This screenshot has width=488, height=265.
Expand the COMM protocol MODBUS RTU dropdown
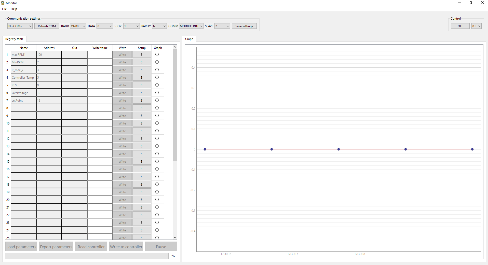pyautogui.click(x=191, y=26)
